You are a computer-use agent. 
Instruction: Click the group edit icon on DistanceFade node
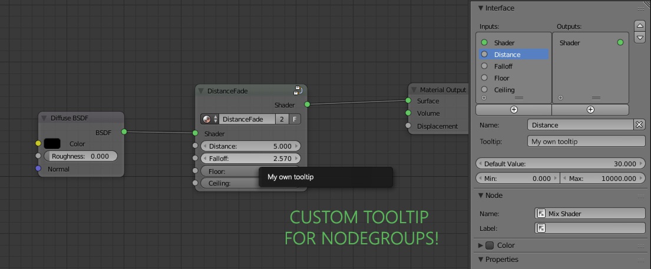pos(298,90)
